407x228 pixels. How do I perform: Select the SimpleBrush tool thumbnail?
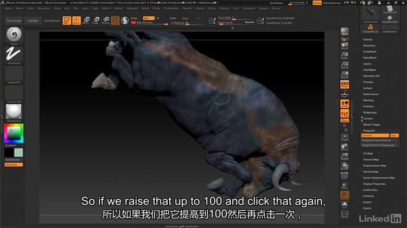(x=371, y=29)
